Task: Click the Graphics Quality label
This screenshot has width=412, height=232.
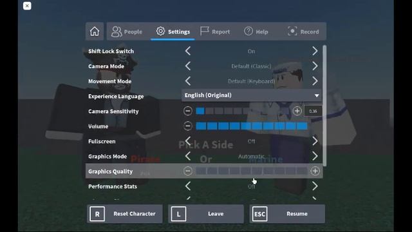Action: (110, 171)
